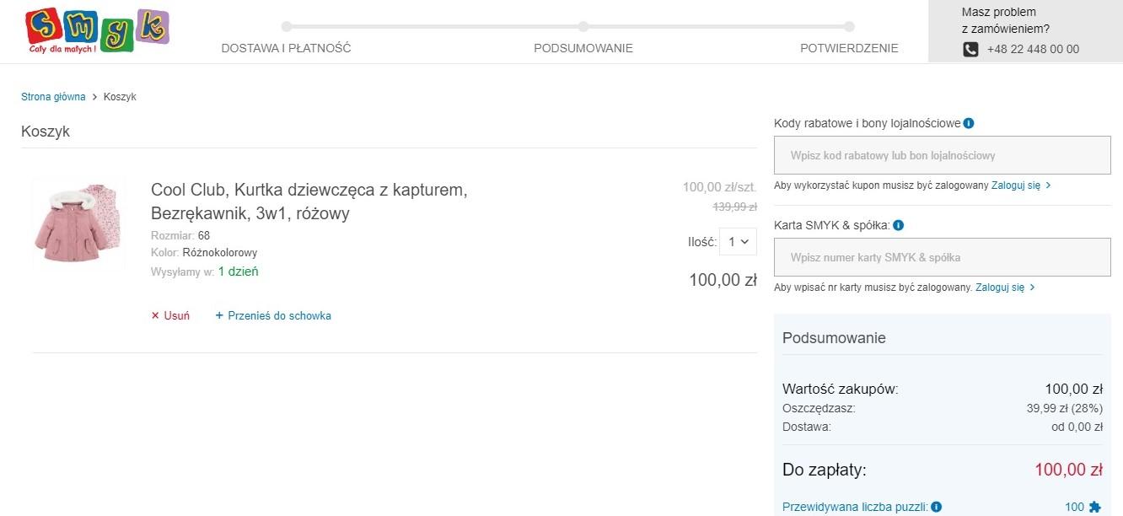
Task: Open the pink jacket product thumbnail
Action: point(78,224)
